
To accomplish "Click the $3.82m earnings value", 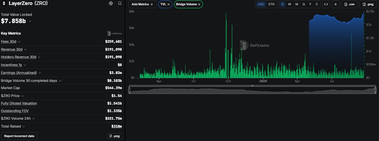I will [x=115, y=73].
